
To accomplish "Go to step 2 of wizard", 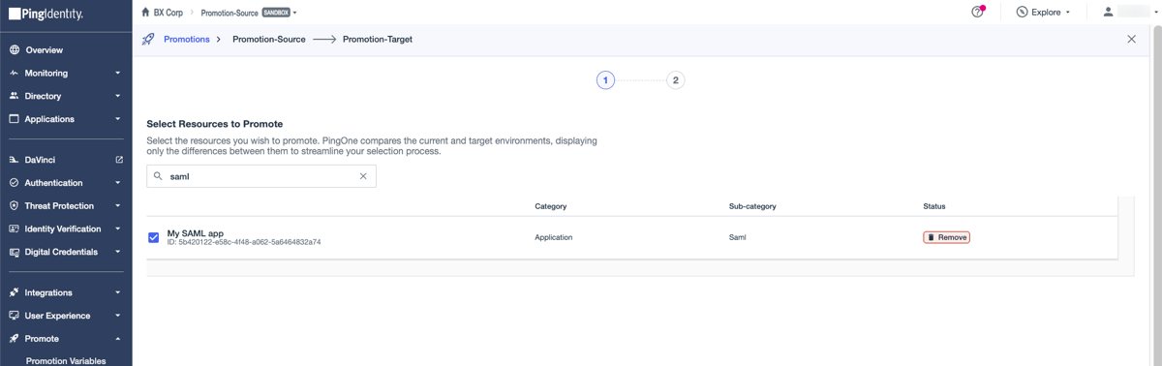I will pos(675,80).
